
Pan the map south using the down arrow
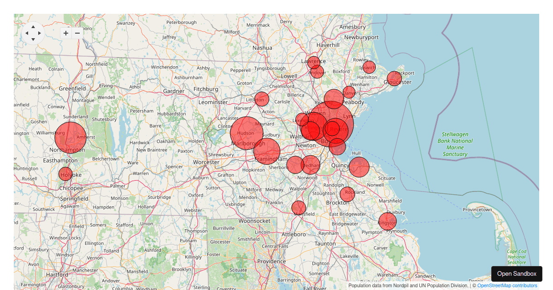(x=33, y=40)
